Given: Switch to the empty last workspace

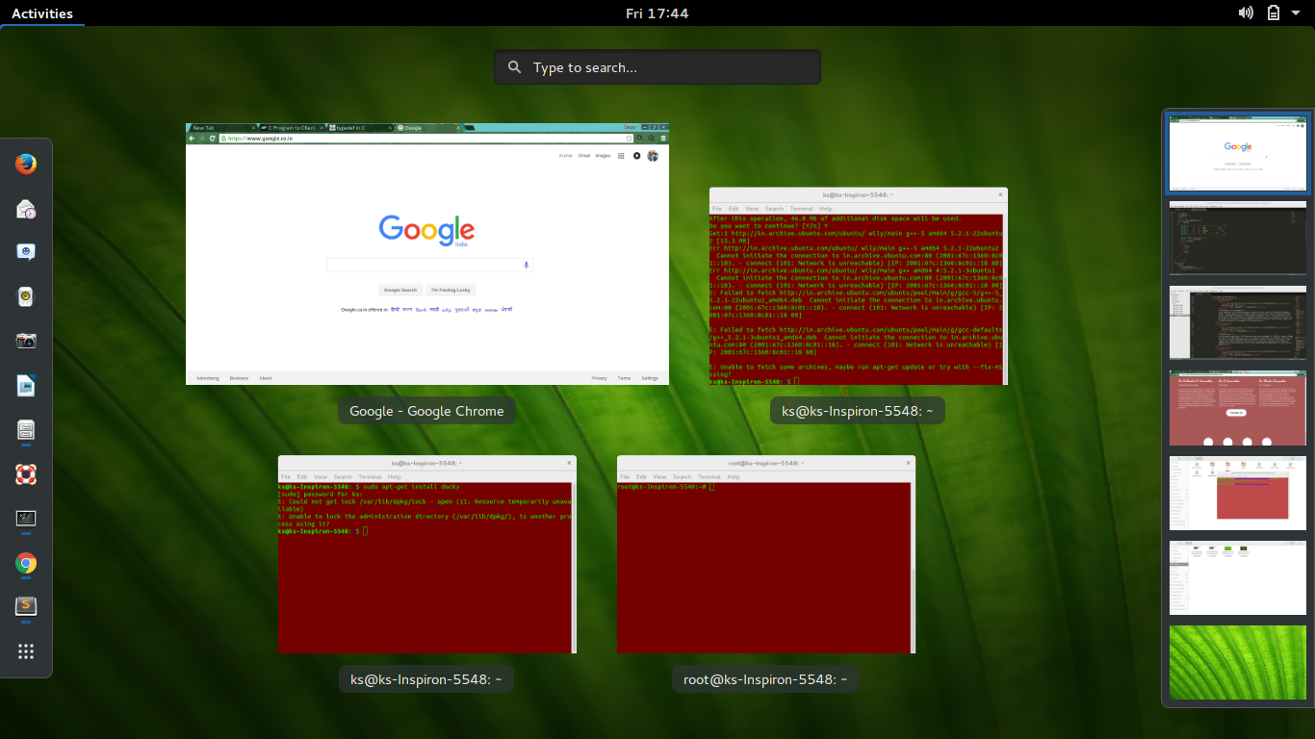Looking at the screenshot, I should coord(1238,663).
